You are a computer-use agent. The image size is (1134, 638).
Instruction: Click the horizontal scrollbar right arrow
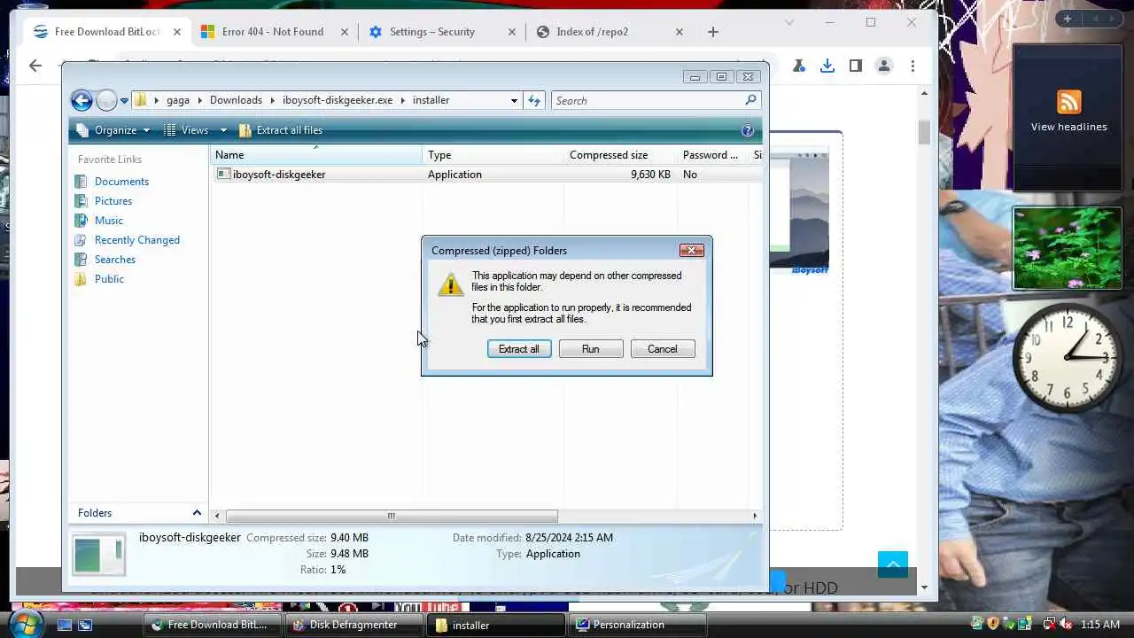[755, 516]
